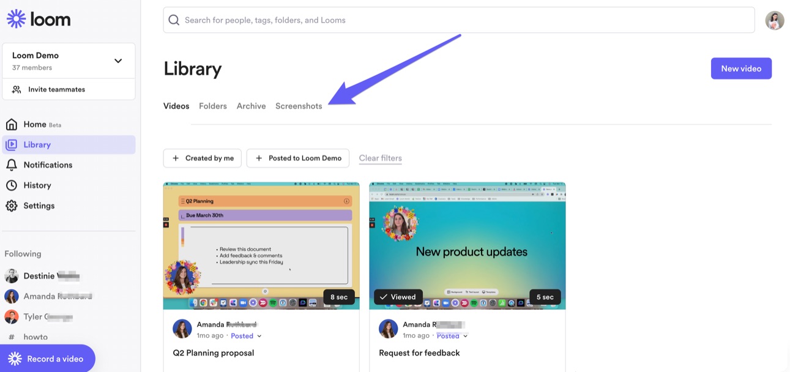The height and width of the screenshot is (372, 790).
Task: Click the howto tag in Following
Action: coord(35,337)
